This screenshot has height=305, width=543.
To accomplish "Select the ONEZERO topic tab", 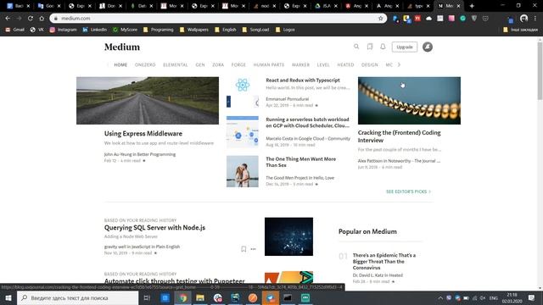I will [145, 64].
